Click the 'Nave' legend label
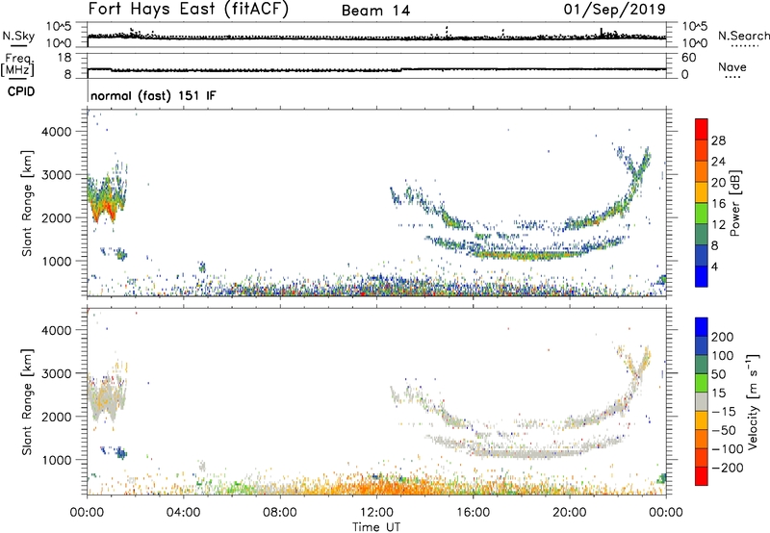This screenshot has width=770, height=533. tap(731, 66)
